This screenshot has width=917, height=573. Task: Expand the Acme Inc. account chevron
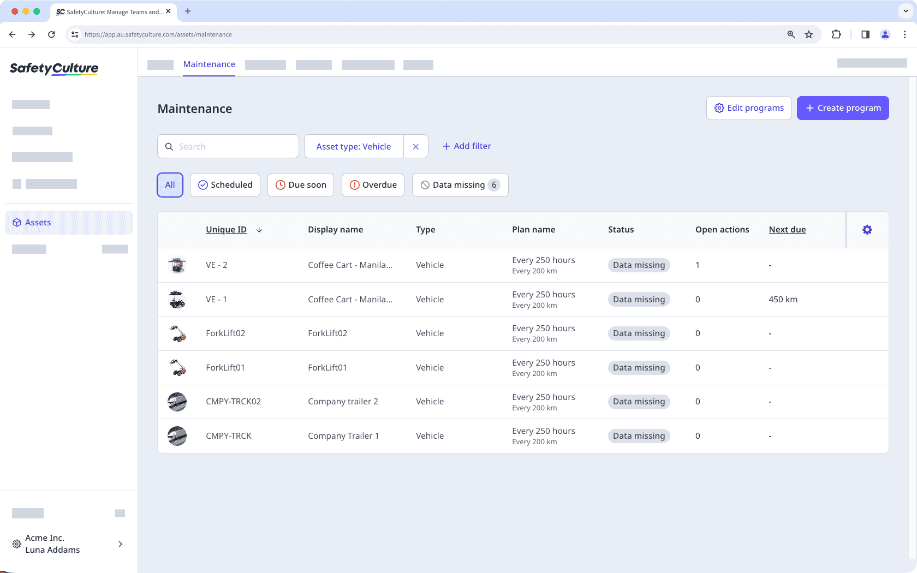(x=120, y=544)
